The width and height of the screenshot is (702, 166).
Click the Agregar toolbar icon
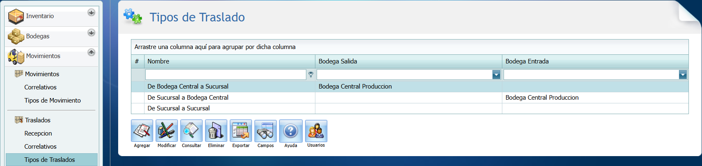click(142, 131)
